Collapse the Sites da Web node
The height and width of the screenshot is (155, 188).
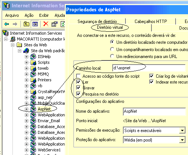(x=12, y=45)
